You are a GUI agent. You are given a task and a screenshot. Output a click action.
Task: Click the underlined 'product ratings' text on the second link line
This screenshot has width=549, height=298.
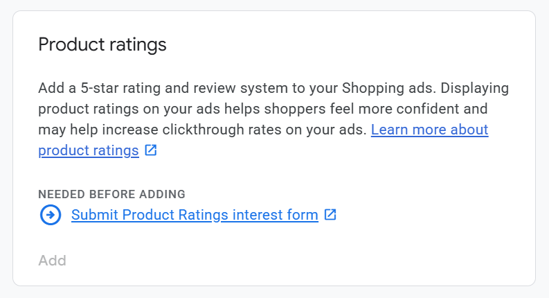pos(89,150)
